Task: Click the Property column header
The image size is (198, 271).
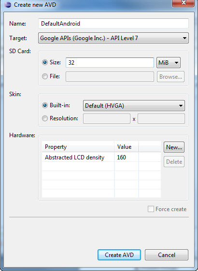Action: [78, 147]
